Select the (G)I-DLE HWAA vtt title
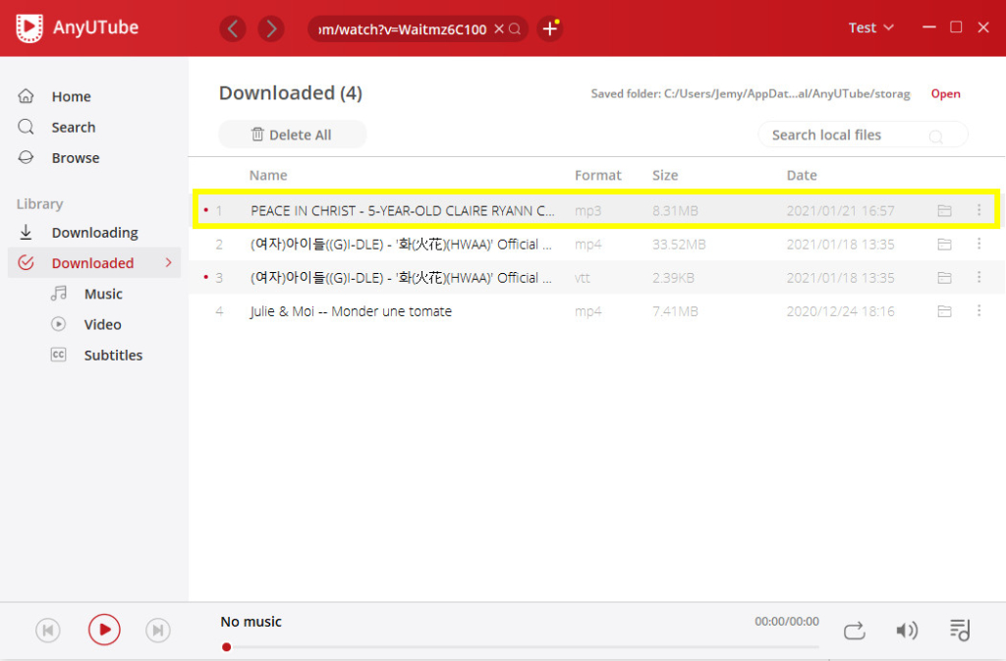The width and height of the screenshot is (1006, 661). click(401, 278)
